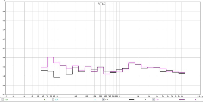Screen dimensions: 203x102
Task: Click the T30 peak near 70-80 Hz
Action: coord(50,57)
